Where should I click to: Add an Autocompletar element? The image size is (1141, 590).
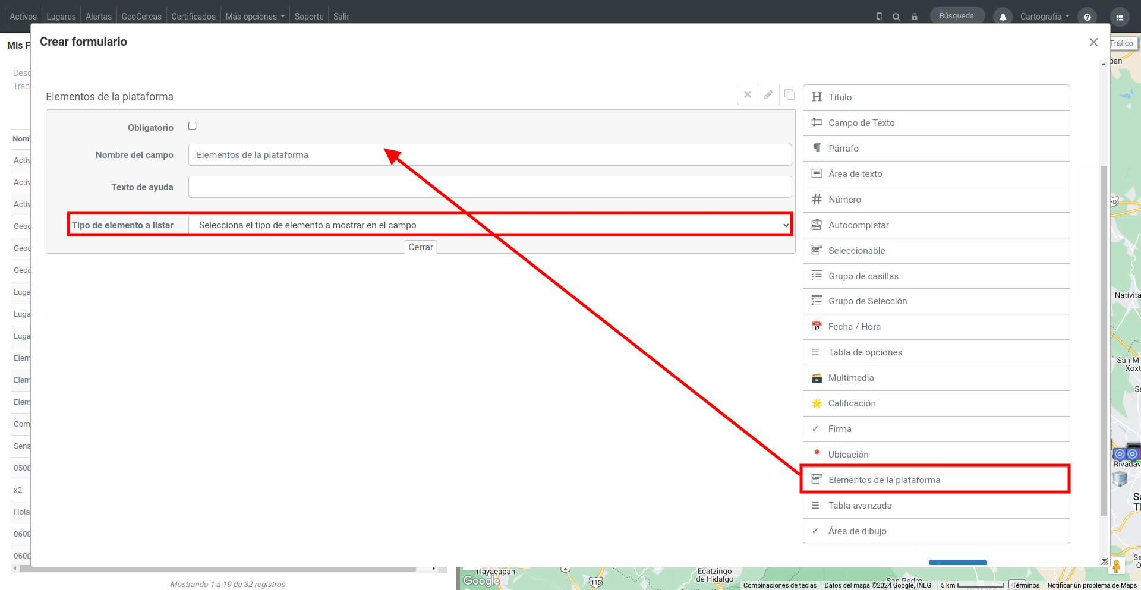[x=936, y=225]
